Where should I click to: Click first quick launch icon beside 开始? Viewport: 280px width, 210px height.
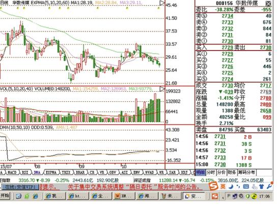point(18,196)
